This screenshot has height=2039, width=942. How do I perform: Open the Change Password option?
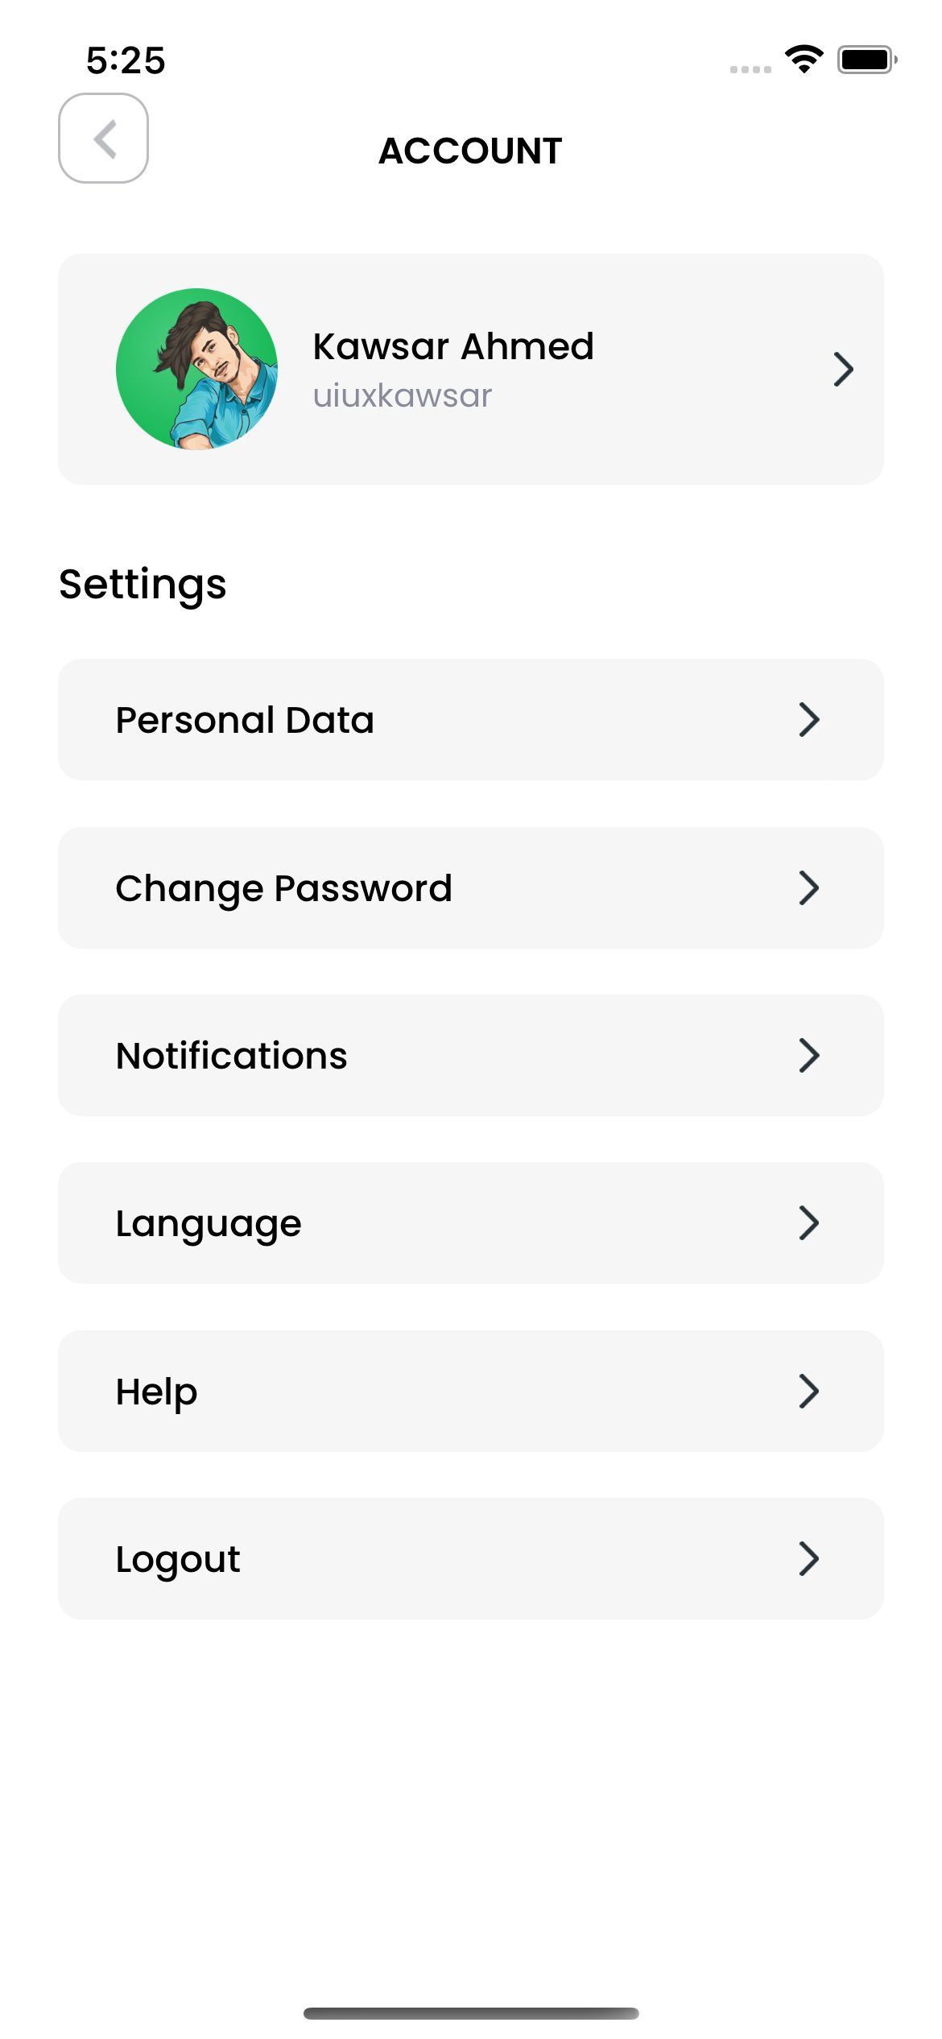click(283, 888)
